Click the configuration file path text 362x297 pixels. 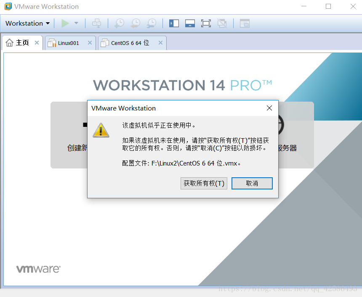coord(181,163)
